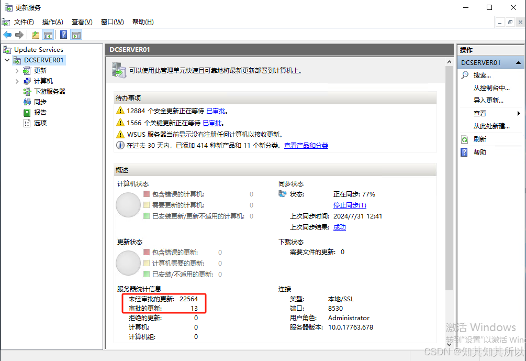Click the 搜索 magnifier icon in actions pane

point(465,75)
